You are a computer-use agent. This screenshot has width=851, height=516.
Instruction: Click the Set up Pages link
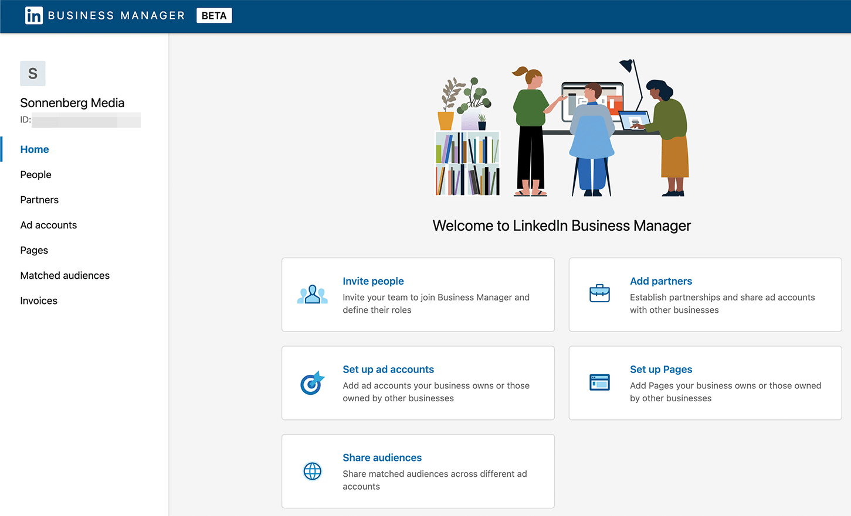(x=661, y=370)
